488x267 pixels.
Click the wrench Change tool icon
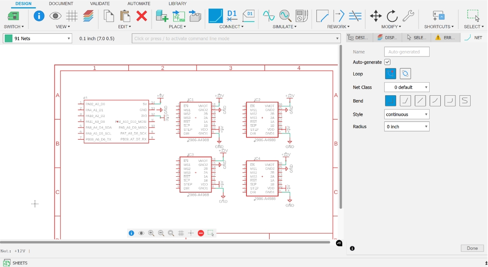[x=408, y=16]
